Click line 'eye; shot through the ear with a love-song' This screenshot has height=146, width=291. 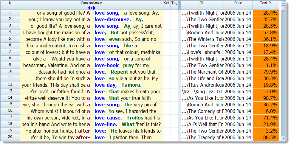[x=92, y=105]
